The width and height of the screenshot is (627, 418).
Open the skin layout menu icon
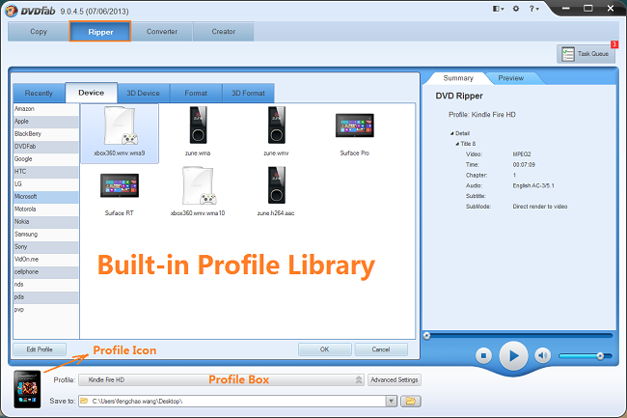(x=498, y=9)
